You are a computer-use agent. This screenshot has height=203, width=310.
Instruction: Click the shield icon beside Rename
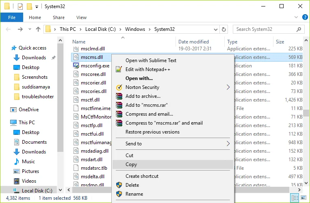click(x=119, y=194)
